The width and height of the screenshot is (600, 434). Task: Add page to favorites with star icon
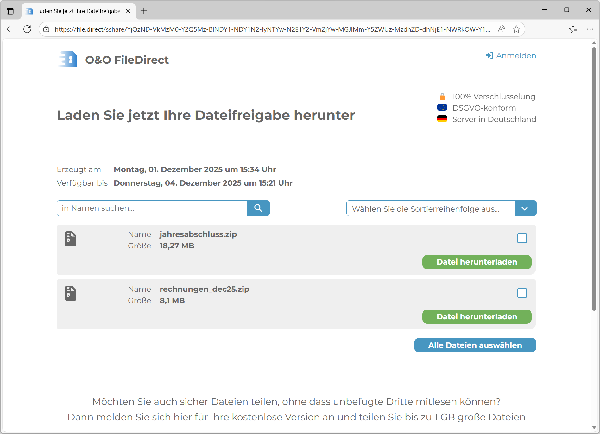tap(516, 29)
